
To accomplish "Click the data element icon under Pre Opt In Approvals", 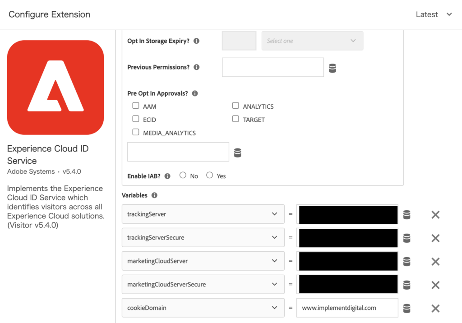I will click(238, 152).
